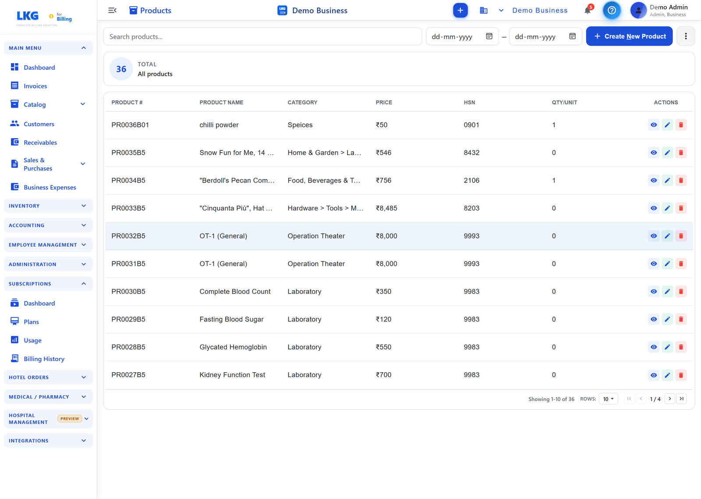Screen dimensions: 701x499
Task: View Complete Blood Count with eye icon
Action: (654, 292)
